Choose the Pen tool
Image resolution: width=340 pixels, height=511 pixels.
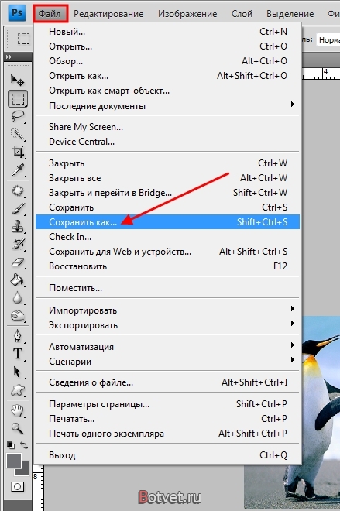coord(17,336)
